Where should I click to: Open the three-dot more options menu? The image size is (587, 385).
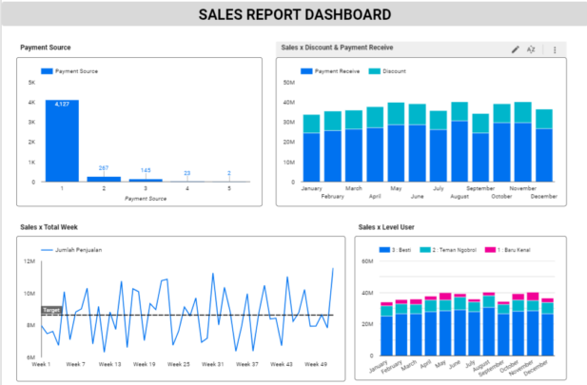coord(555,48)
